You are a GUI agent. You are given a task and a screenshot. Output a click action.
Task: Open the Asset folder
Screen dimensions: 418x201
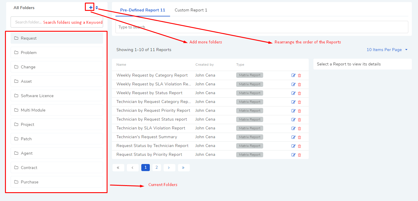(x=57, y=81)
